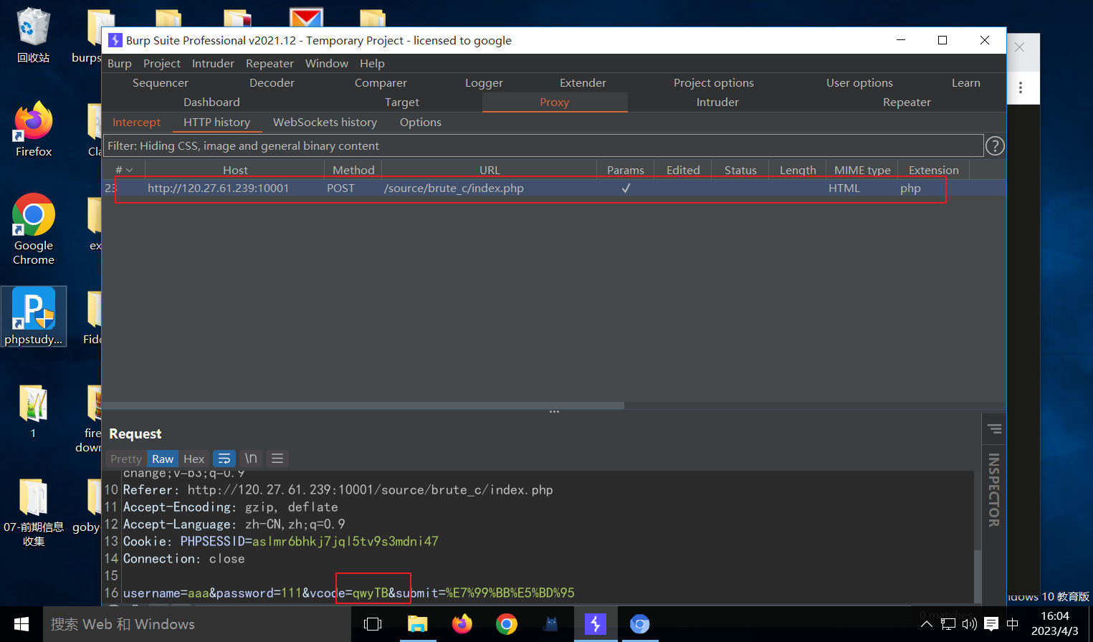This screenshot has width=1093, height=642.
Task: Switch to the Decoder tab
Action: 272,83
